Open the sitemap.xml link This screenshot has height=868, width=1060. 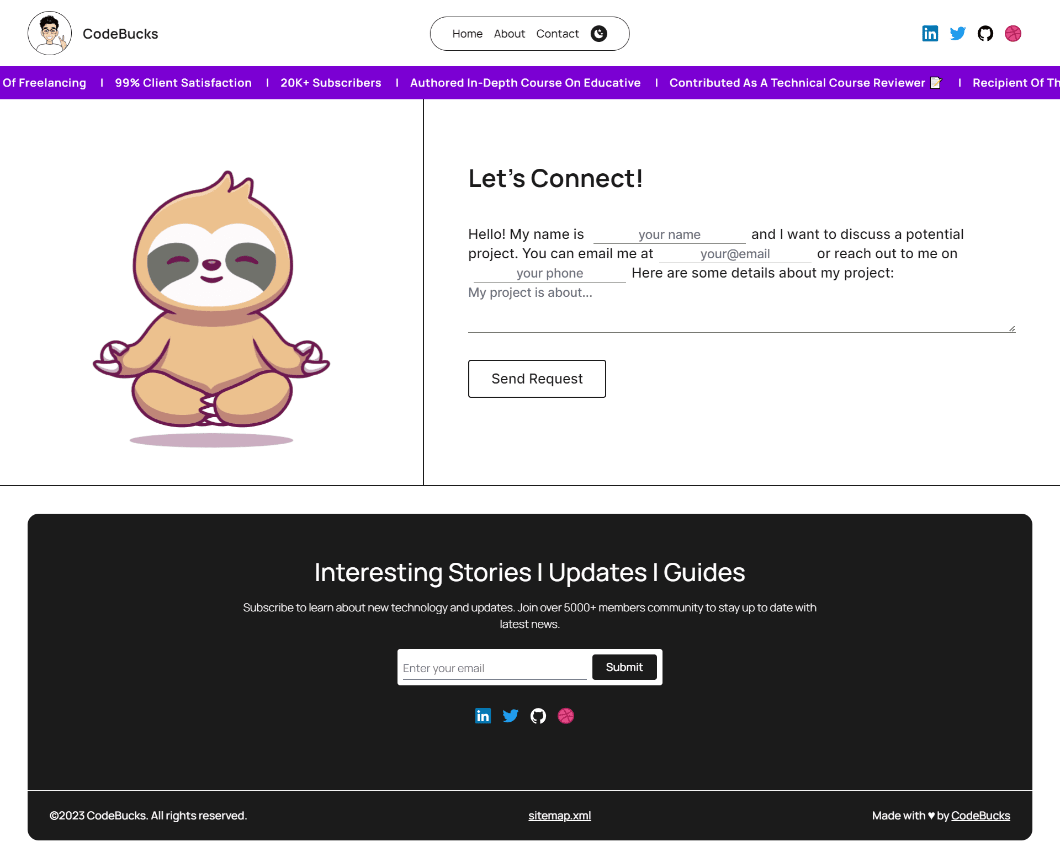559,816
